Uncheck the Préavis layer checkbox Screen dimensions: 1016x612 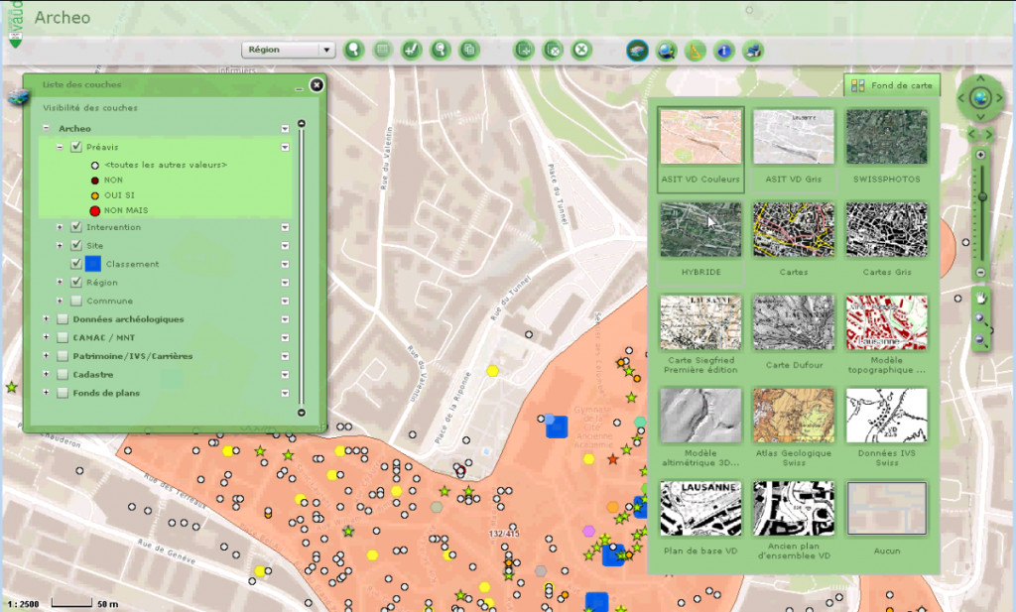tap(76, 147)
